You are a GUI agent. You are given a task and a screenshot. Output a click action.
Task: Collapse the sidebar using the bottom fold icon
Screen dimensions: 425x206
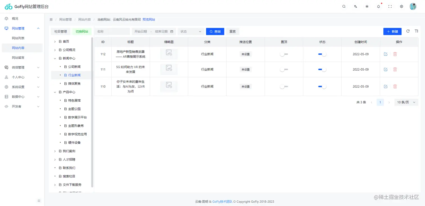click(39, 201)
